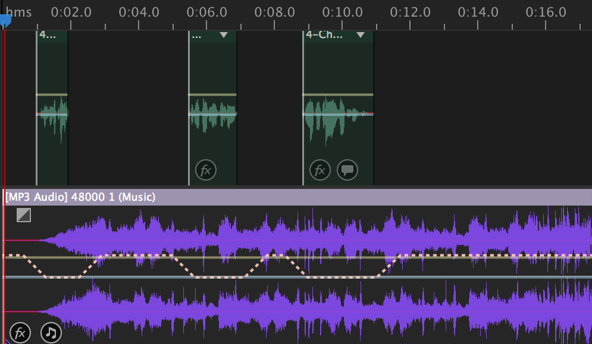
Task: Click the music note icon at bottom left
Action: click(51, 333)
